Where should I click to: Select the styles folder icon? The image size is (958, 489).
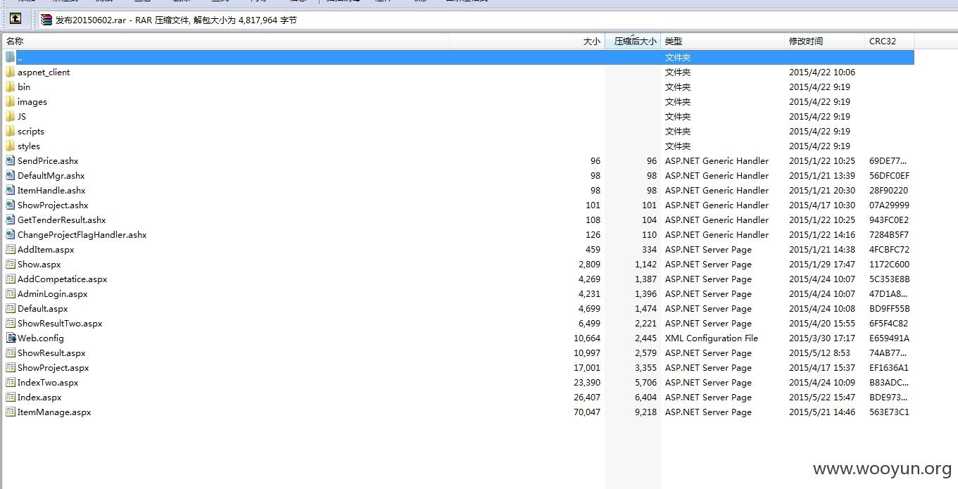click(x=10, y=146)
